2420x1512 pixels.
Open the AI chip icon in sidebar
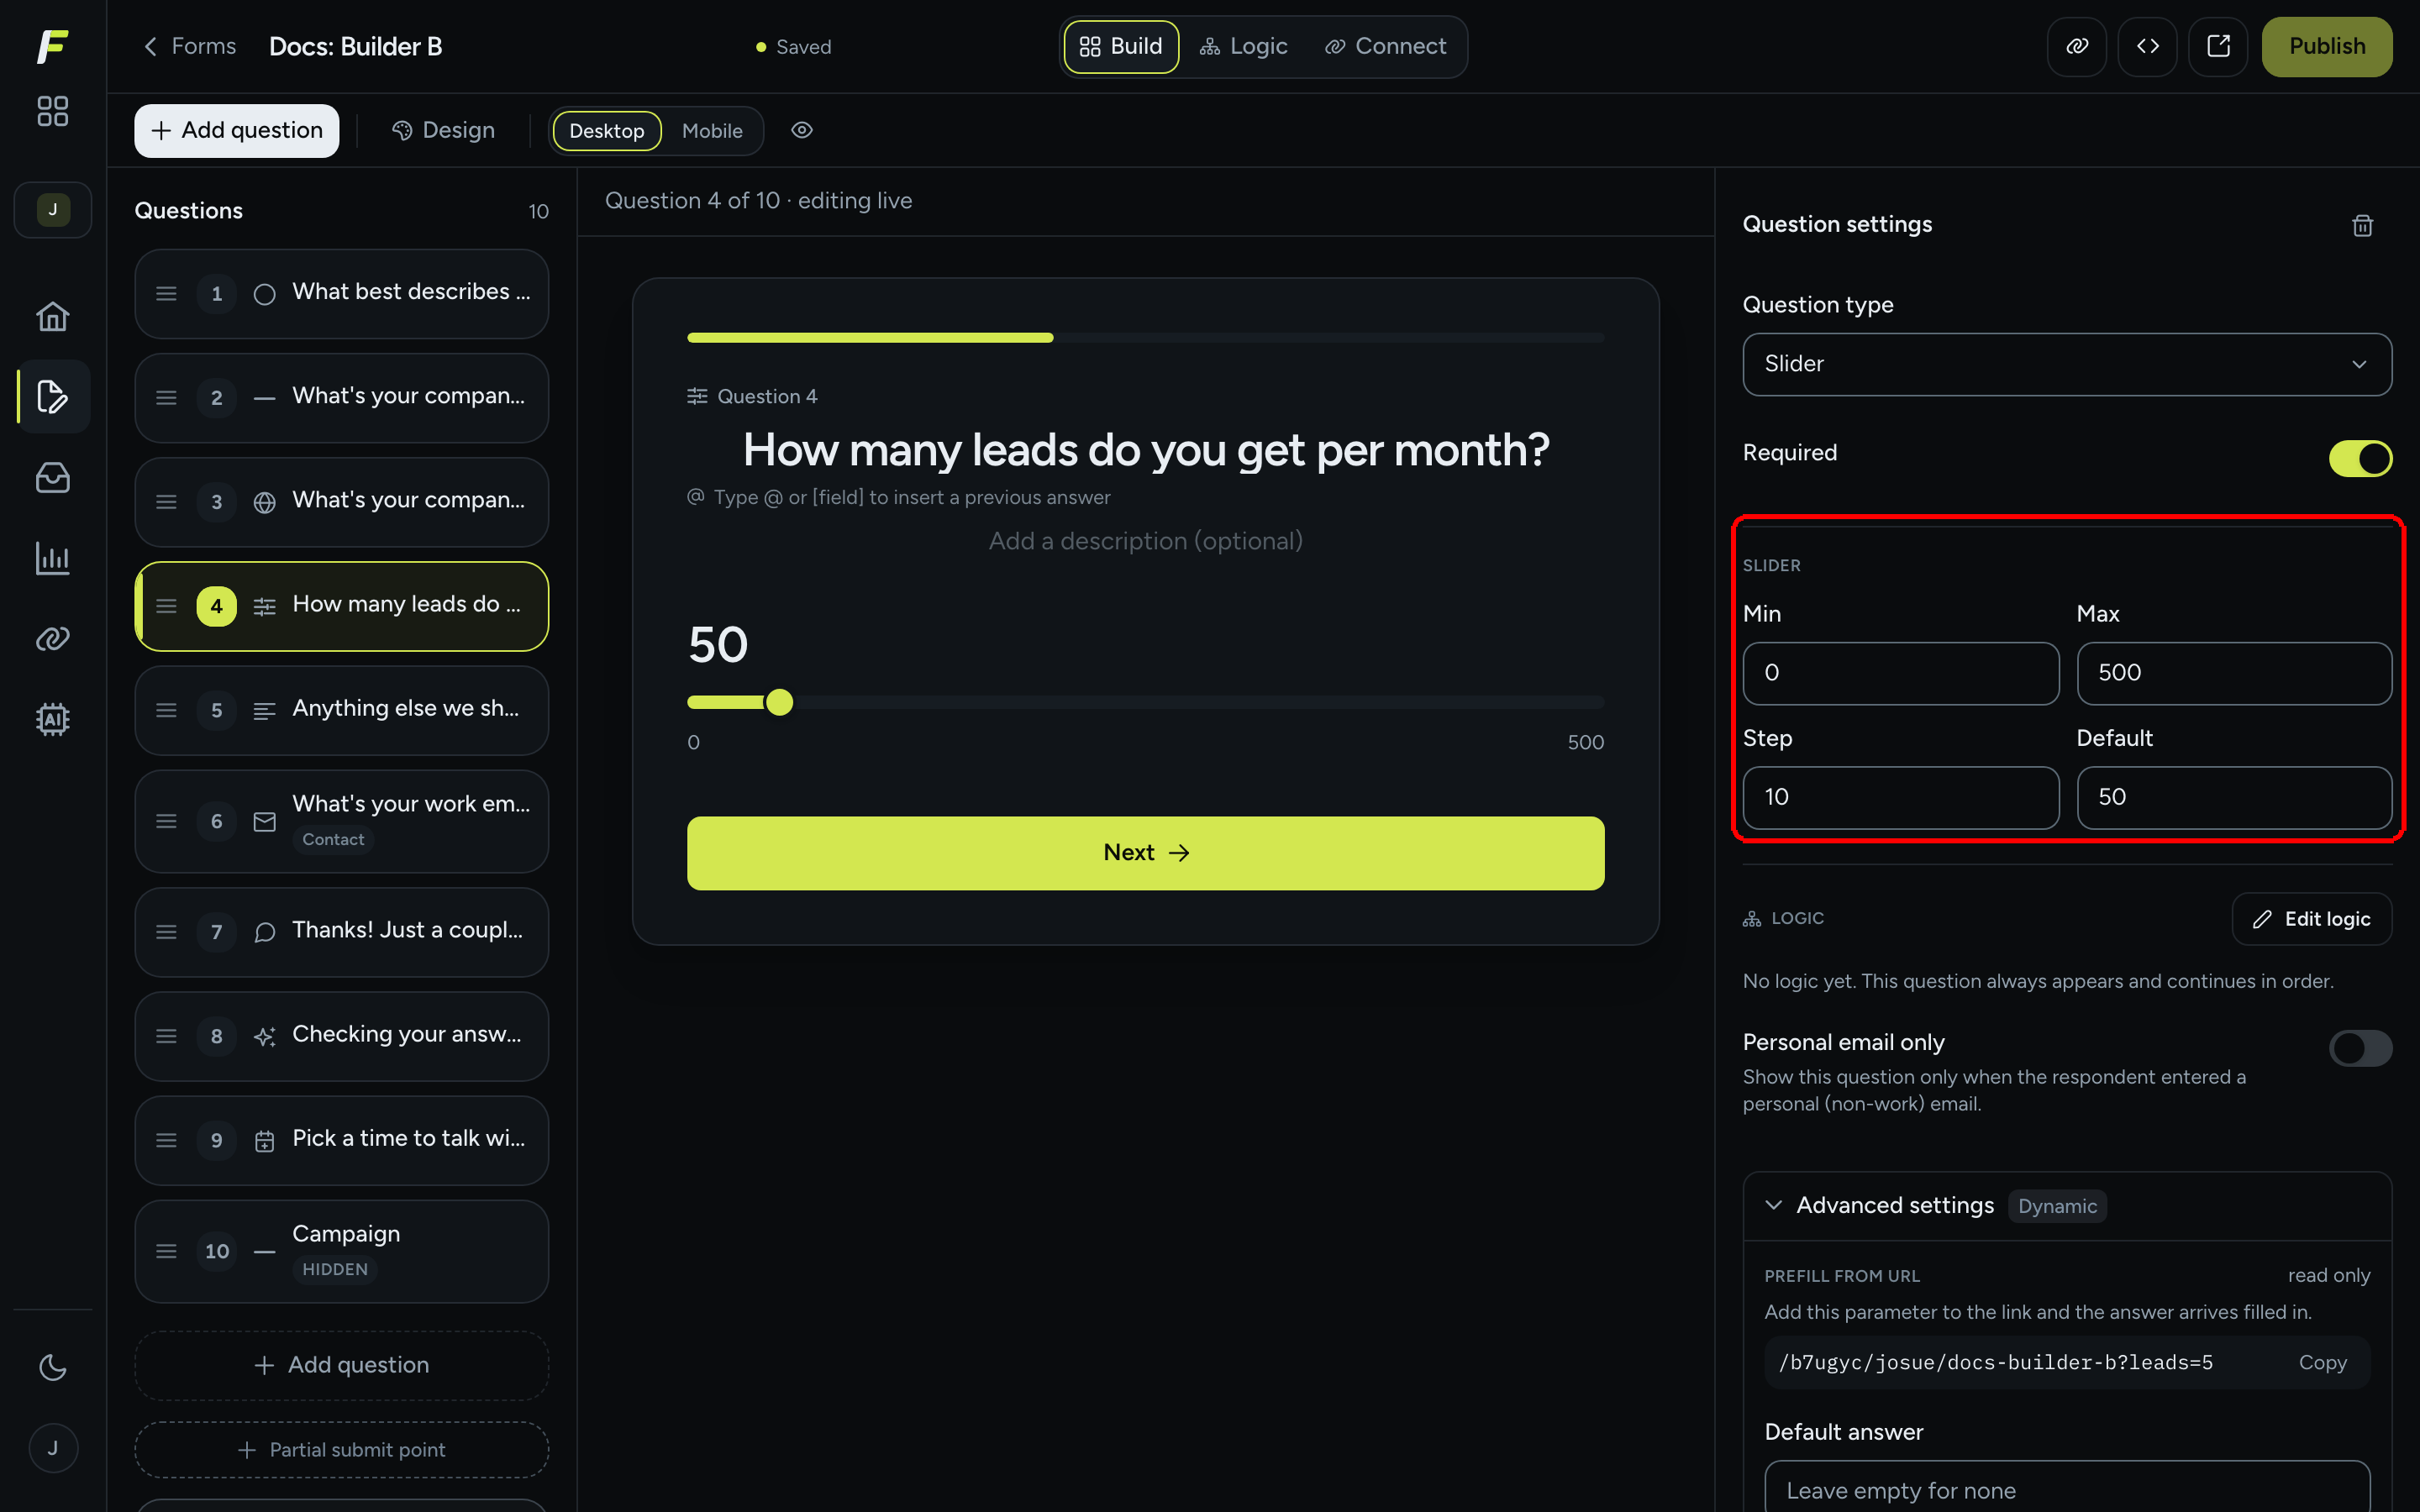pos(52,719)
